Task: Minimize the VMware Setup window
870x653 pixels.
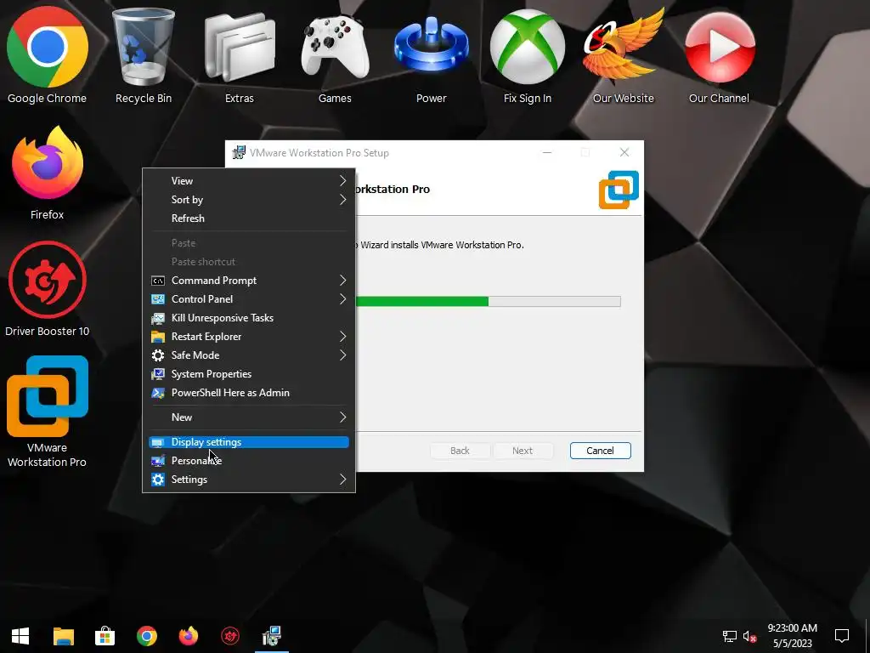Action: coord(547,153)
